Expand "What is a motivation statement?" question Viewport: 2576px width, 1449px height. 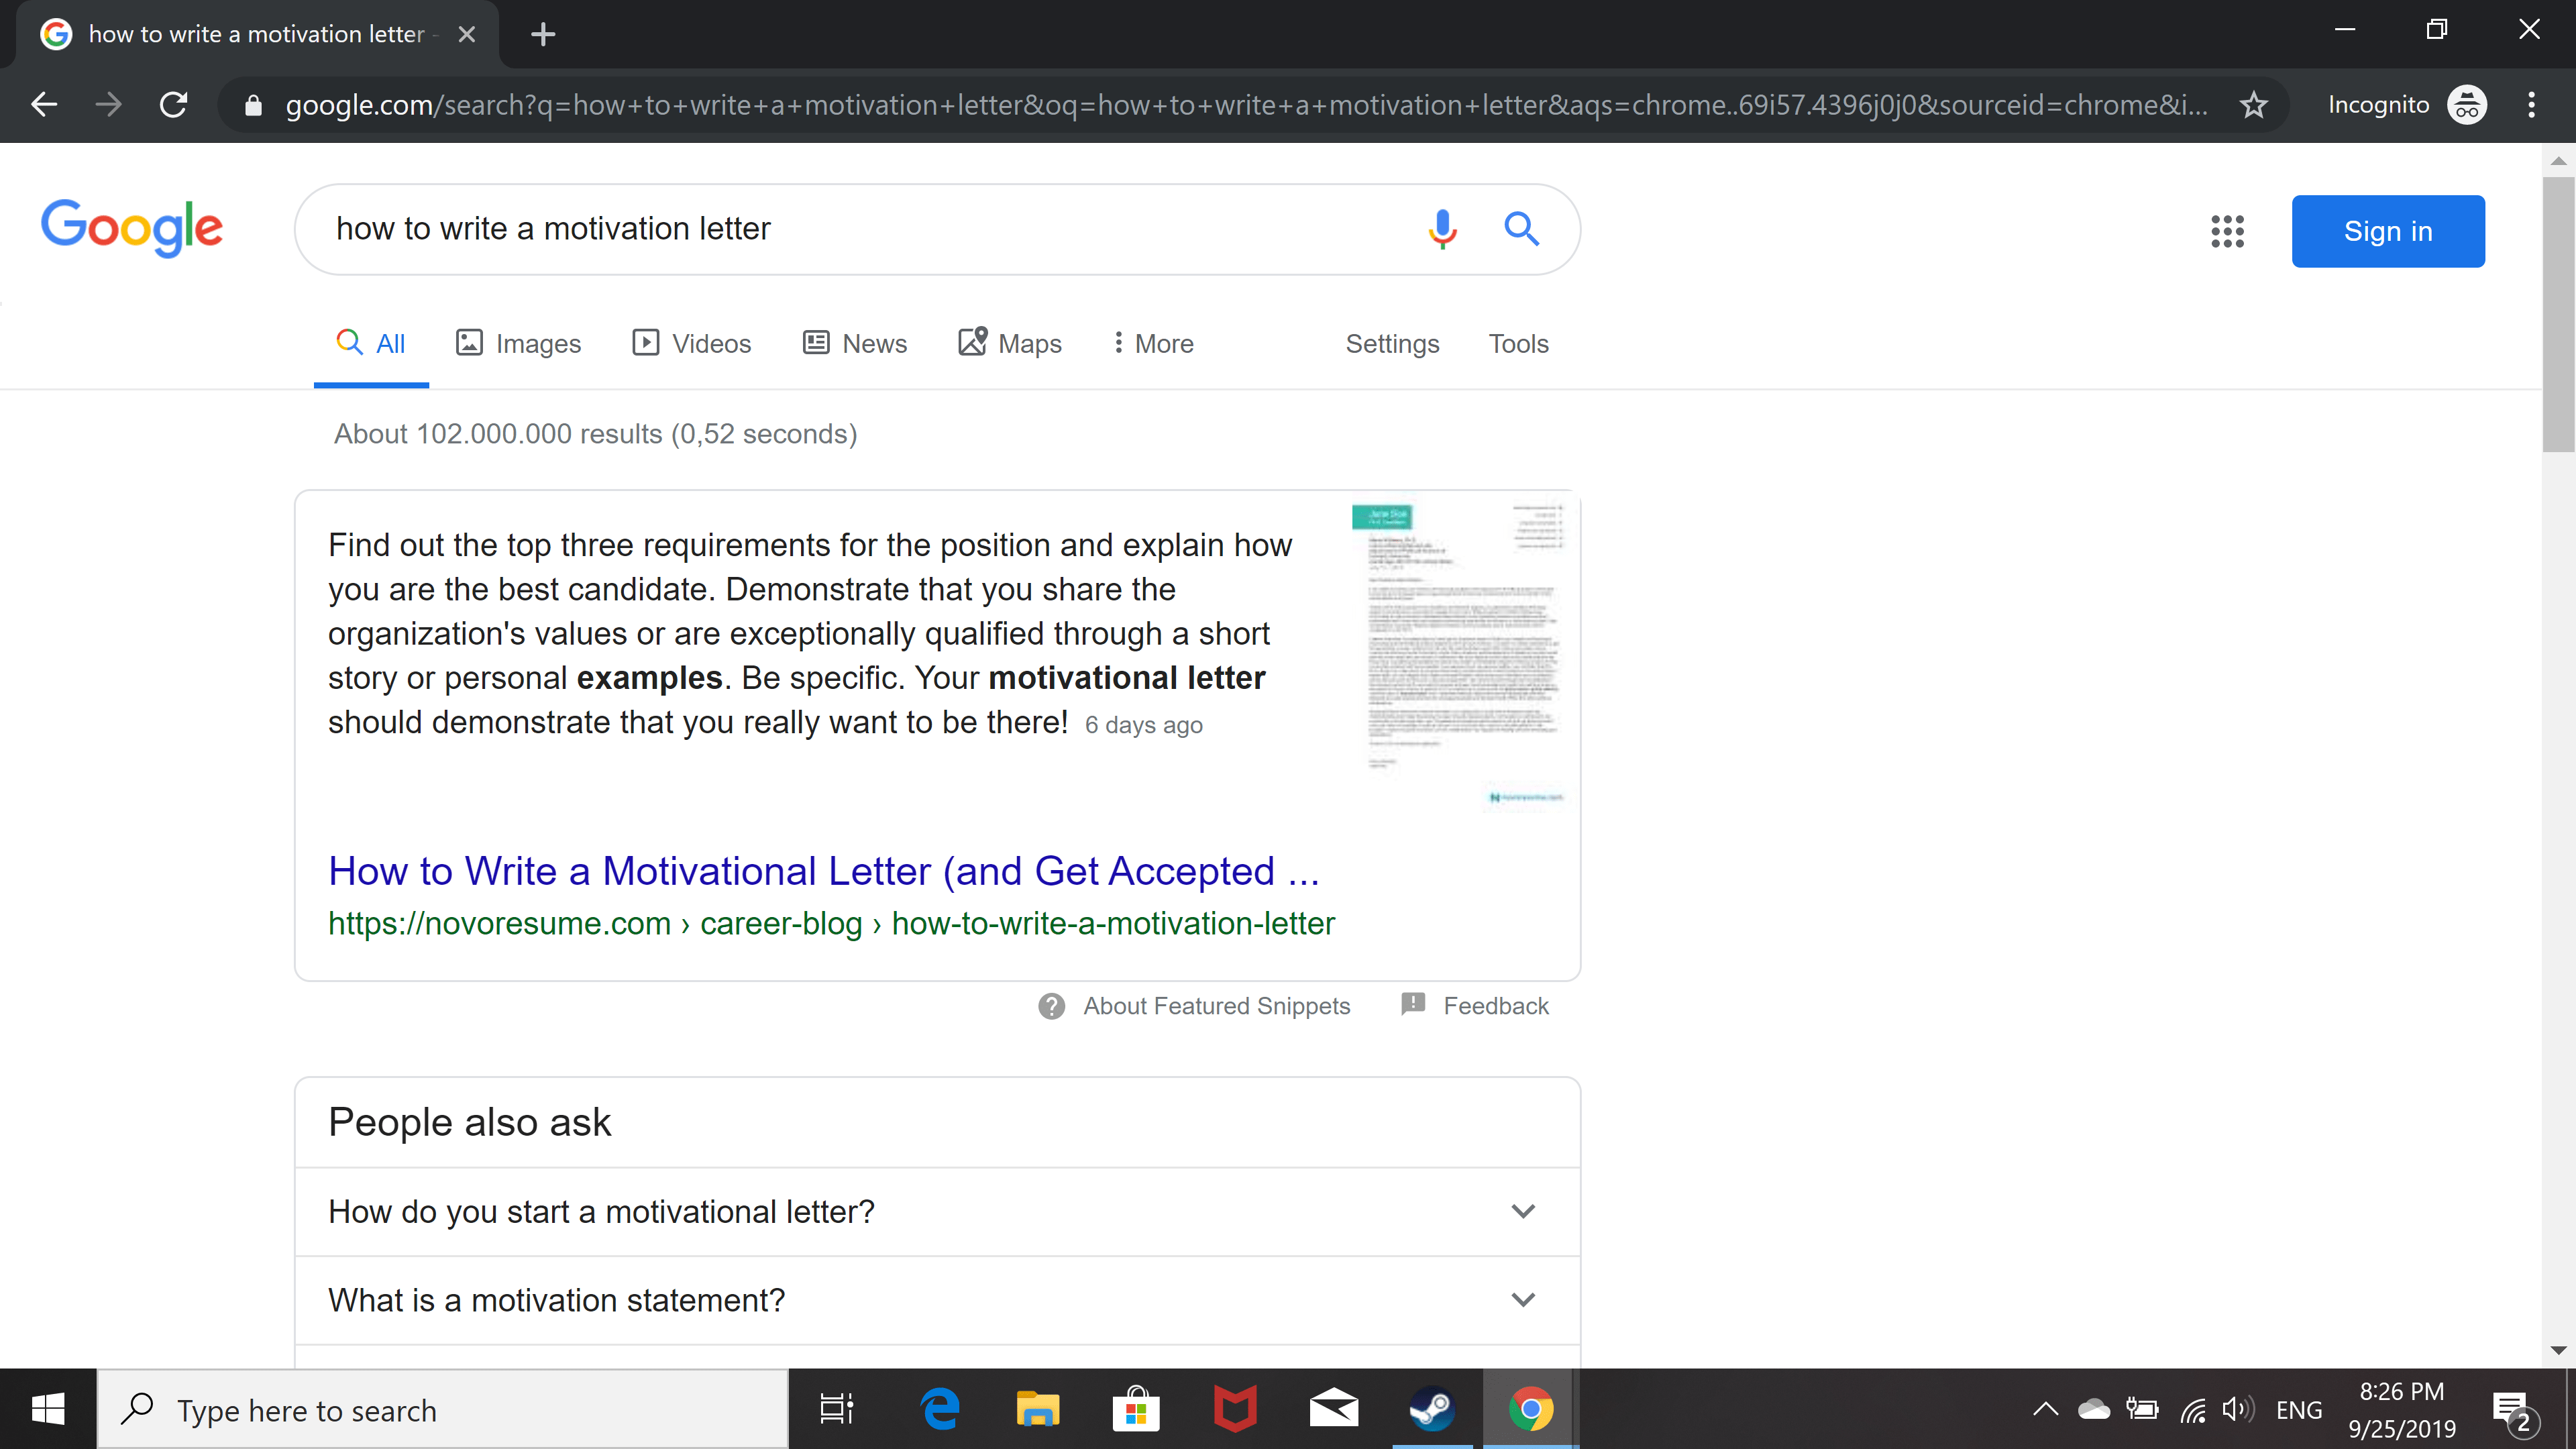pos(937,1300)
